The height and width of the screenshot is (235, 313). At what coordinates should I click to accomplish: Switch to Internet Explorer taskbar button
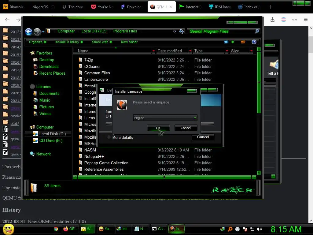[123, 229]
